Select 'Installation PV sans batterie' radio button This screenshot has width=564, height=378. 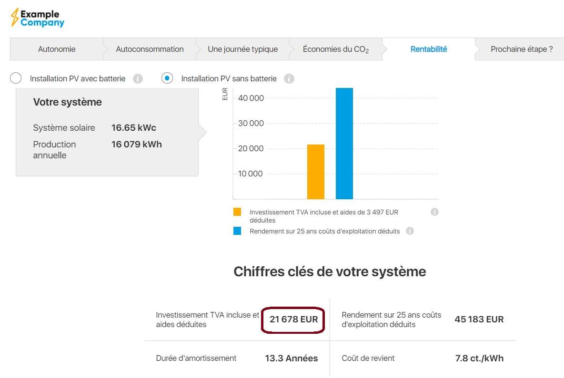[x=167, y=78]
